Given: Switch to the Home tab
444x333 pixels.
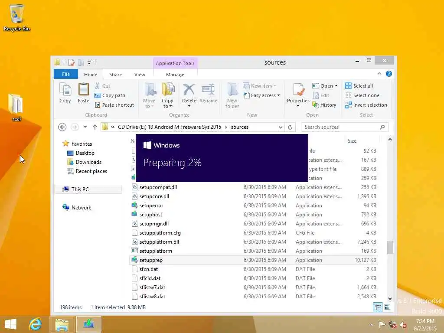Looking at the screenshot, I should 91,75.
